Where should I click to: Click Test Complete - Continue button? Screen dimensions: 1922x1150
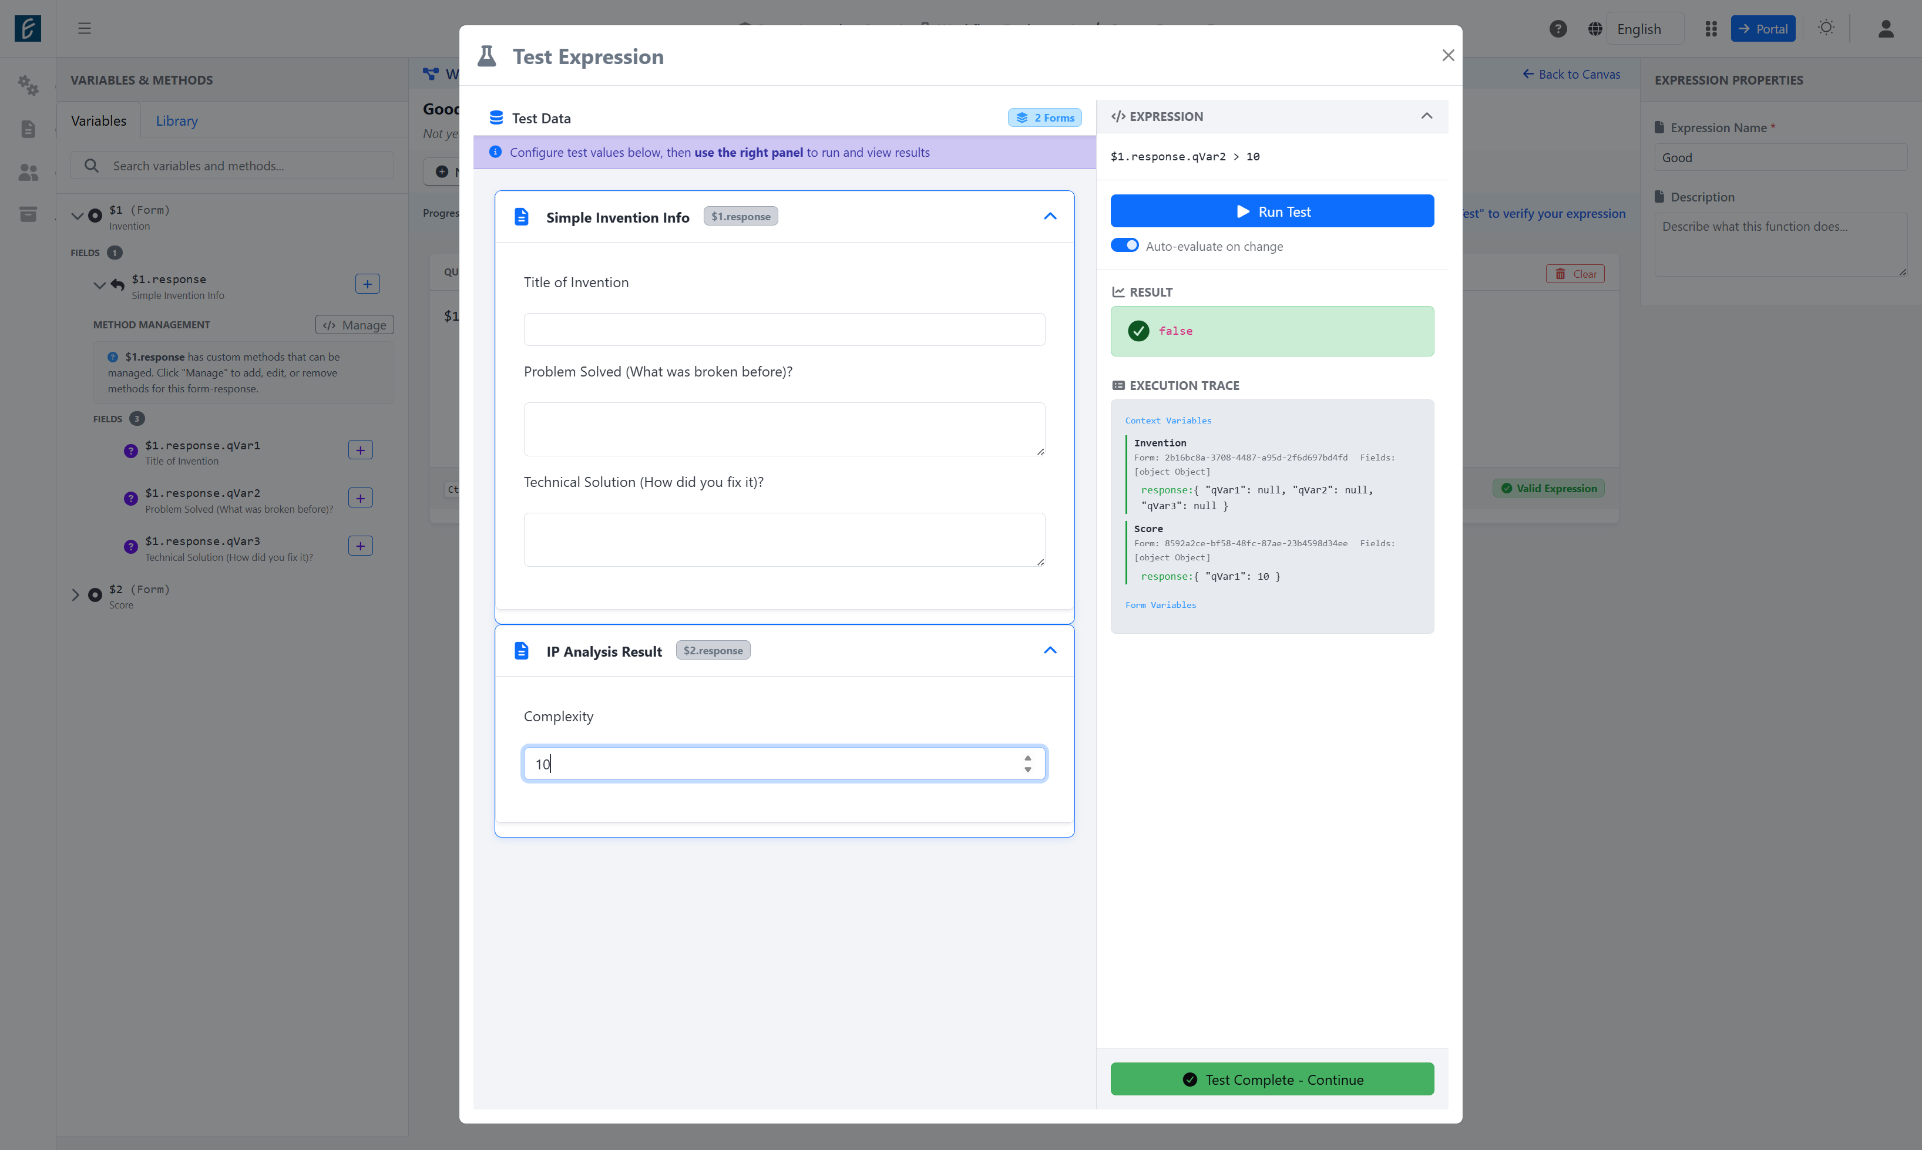coord(1272,1080)
